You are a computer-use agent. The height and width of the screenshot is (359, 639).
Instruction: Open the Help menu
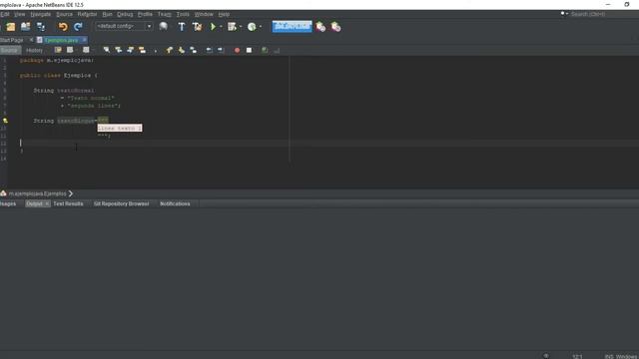tap(224, 14)
